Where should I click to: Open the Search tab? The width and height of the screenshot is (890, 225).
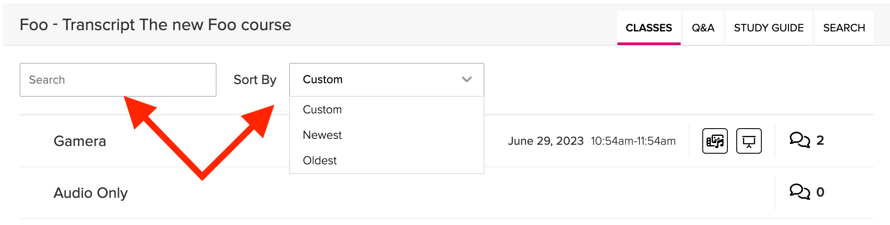(844, 28)
